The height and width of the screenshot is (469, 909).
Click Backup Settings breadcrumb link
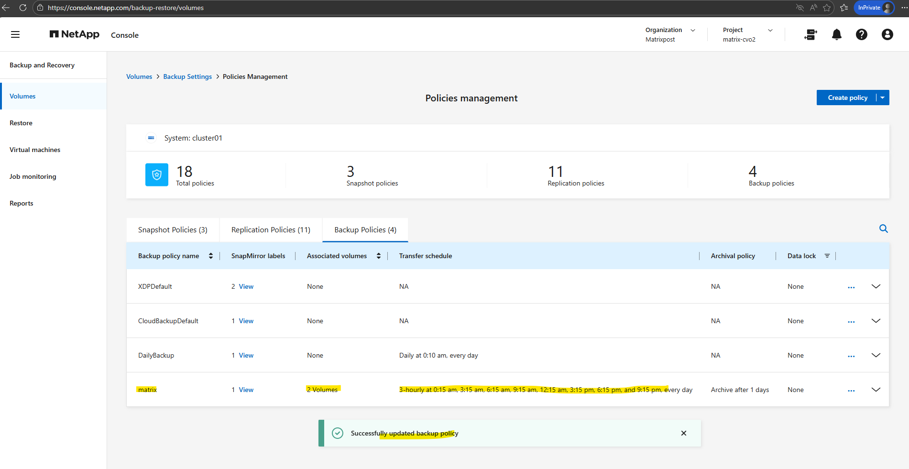pos(187,76)
